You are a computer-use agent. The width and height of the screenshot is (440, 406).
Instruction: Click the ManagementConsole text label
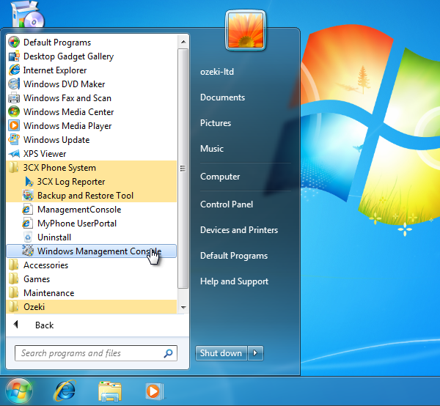(79, 210)
